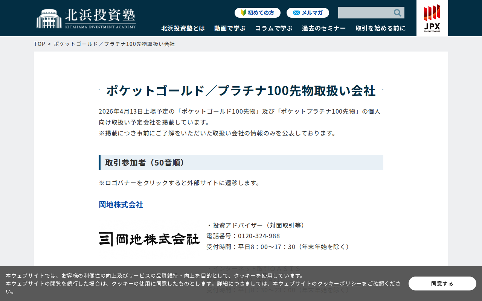The width and height of the screenshot is (482, 301).
Task: Submit search with the magnifier icon
Action: point(398,13)
